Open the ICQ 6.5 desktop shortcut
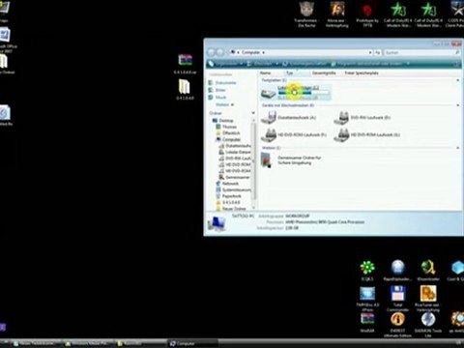Image resolution: width=464 pixels, height=348 pixels. tap(367, 272)
